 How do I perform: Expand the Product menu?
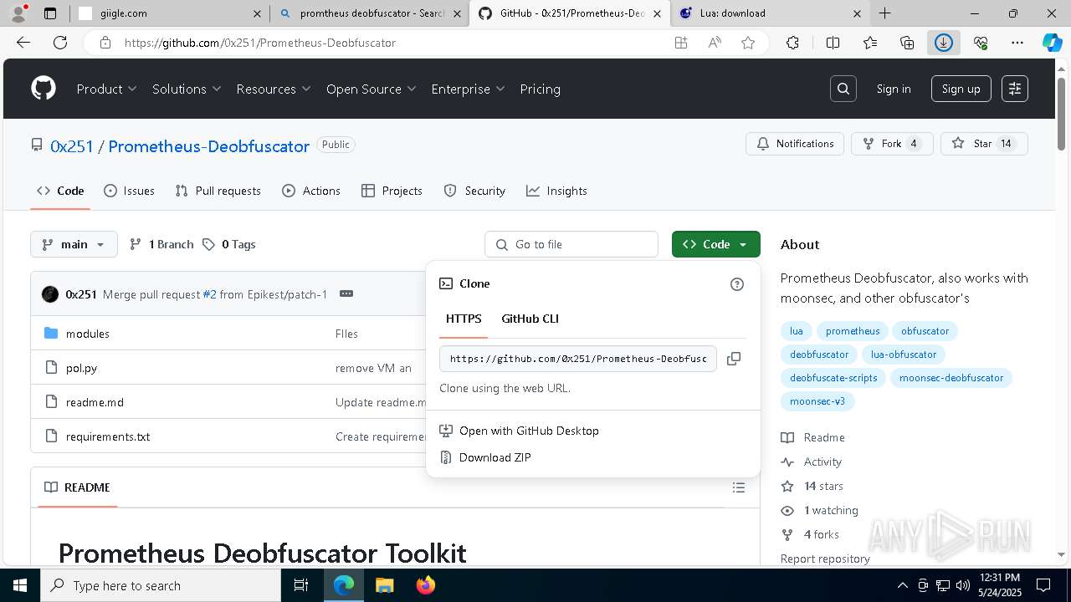106,89
